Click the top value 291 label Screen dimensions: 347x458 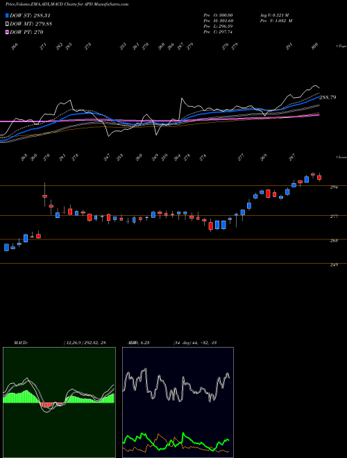[289, 46]
